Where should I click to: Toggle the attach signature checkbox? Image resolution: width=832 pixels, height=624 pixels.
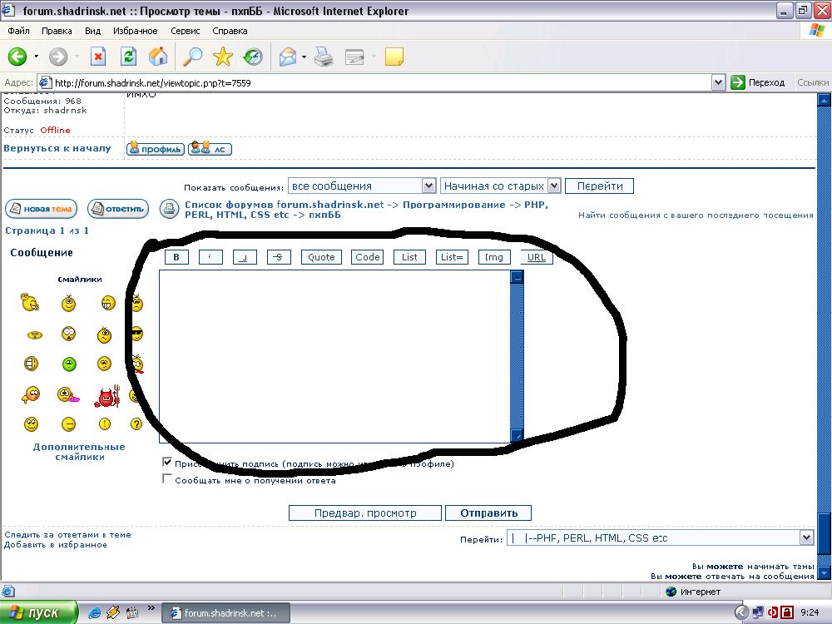167,462
